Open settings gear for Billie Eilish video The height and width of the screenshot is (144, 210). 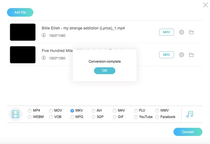tap(181, 32)
